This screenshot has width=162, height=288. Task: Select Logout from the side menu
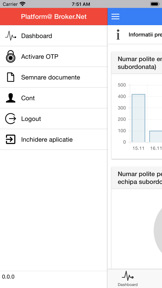click(x=53, y=119)
